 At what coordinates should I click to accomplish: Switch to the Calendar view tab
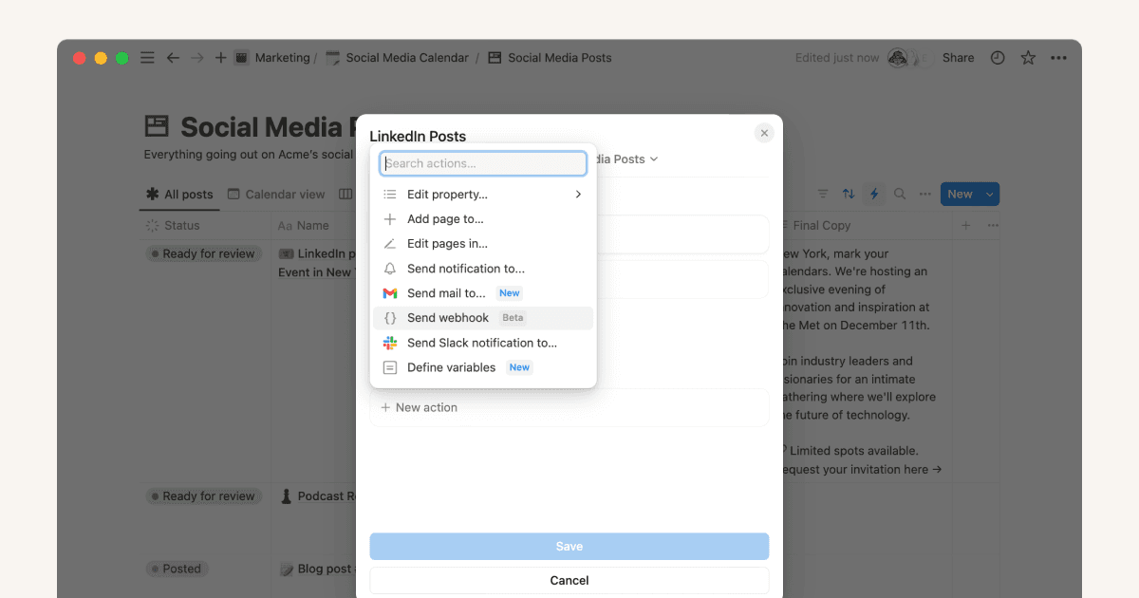(276, 194)
